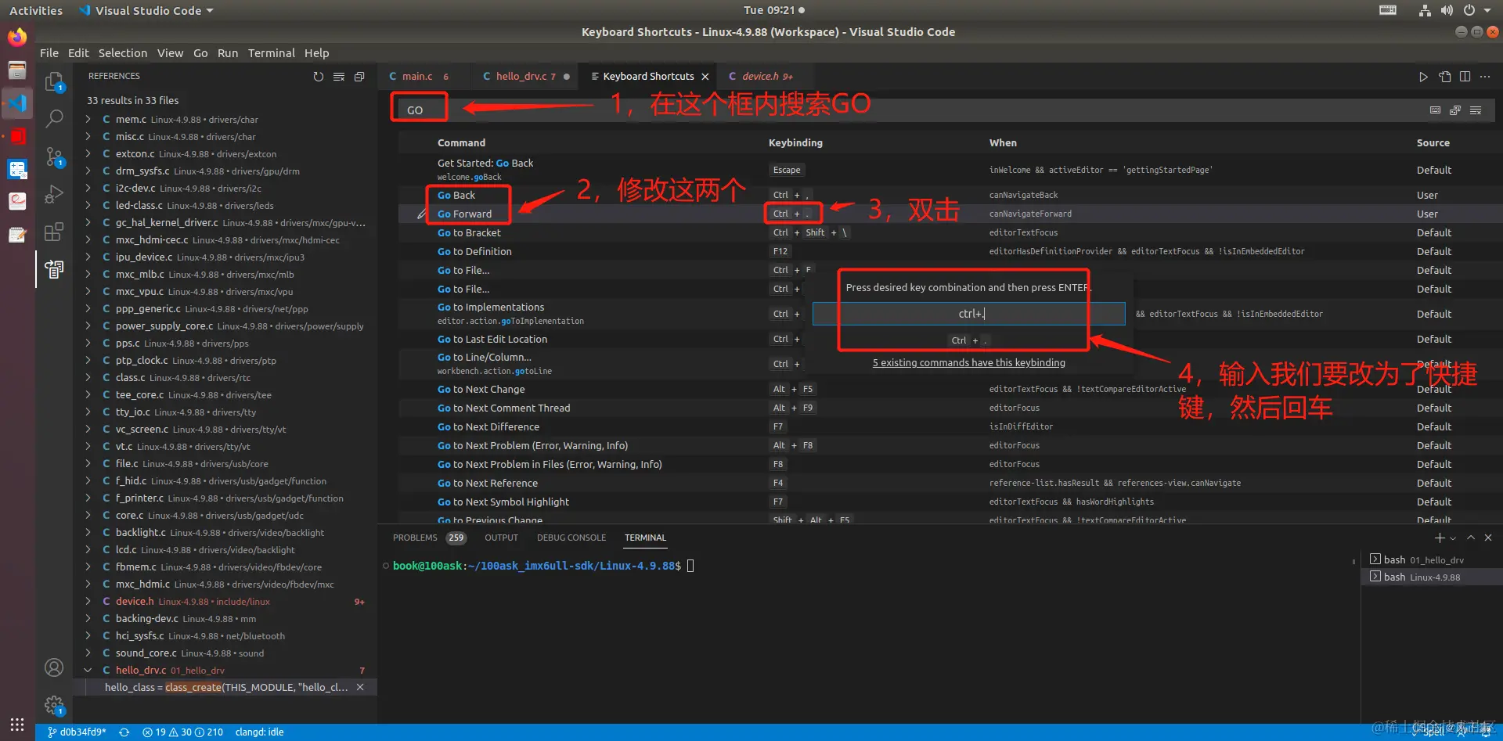Image resolution: width=1503 pixels, height=741 pixels.
Task: Click the existing commands keybinding link
Action: (969, 363)
